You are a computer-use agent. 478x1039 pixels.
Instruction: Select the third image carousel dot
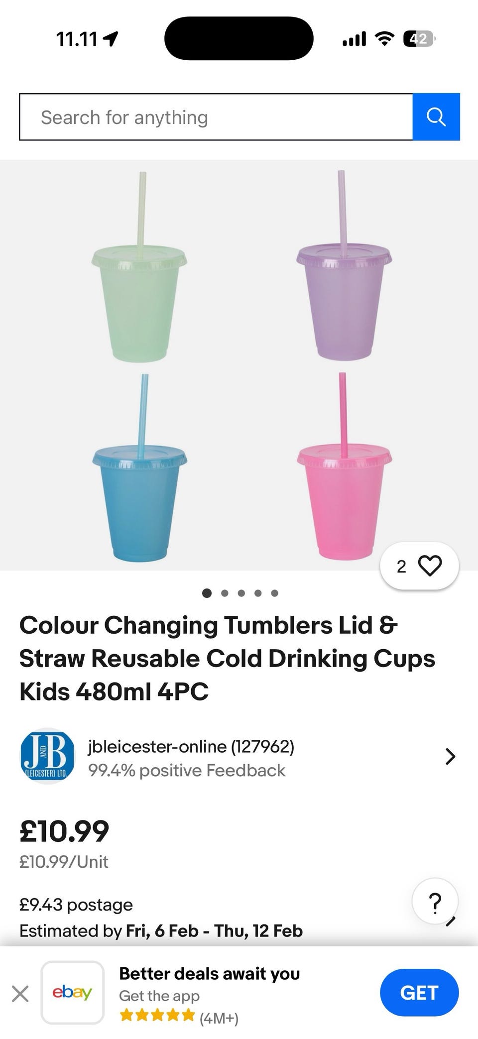tap(241, 593)
